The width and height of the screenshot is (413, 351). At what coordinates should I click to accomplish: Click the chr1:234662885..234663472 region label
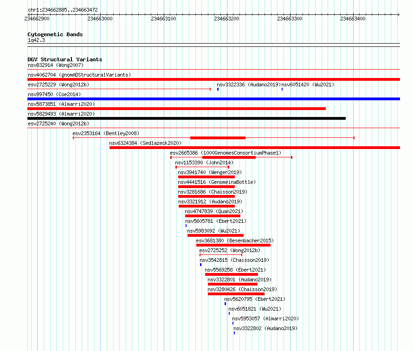pos(63,10)
